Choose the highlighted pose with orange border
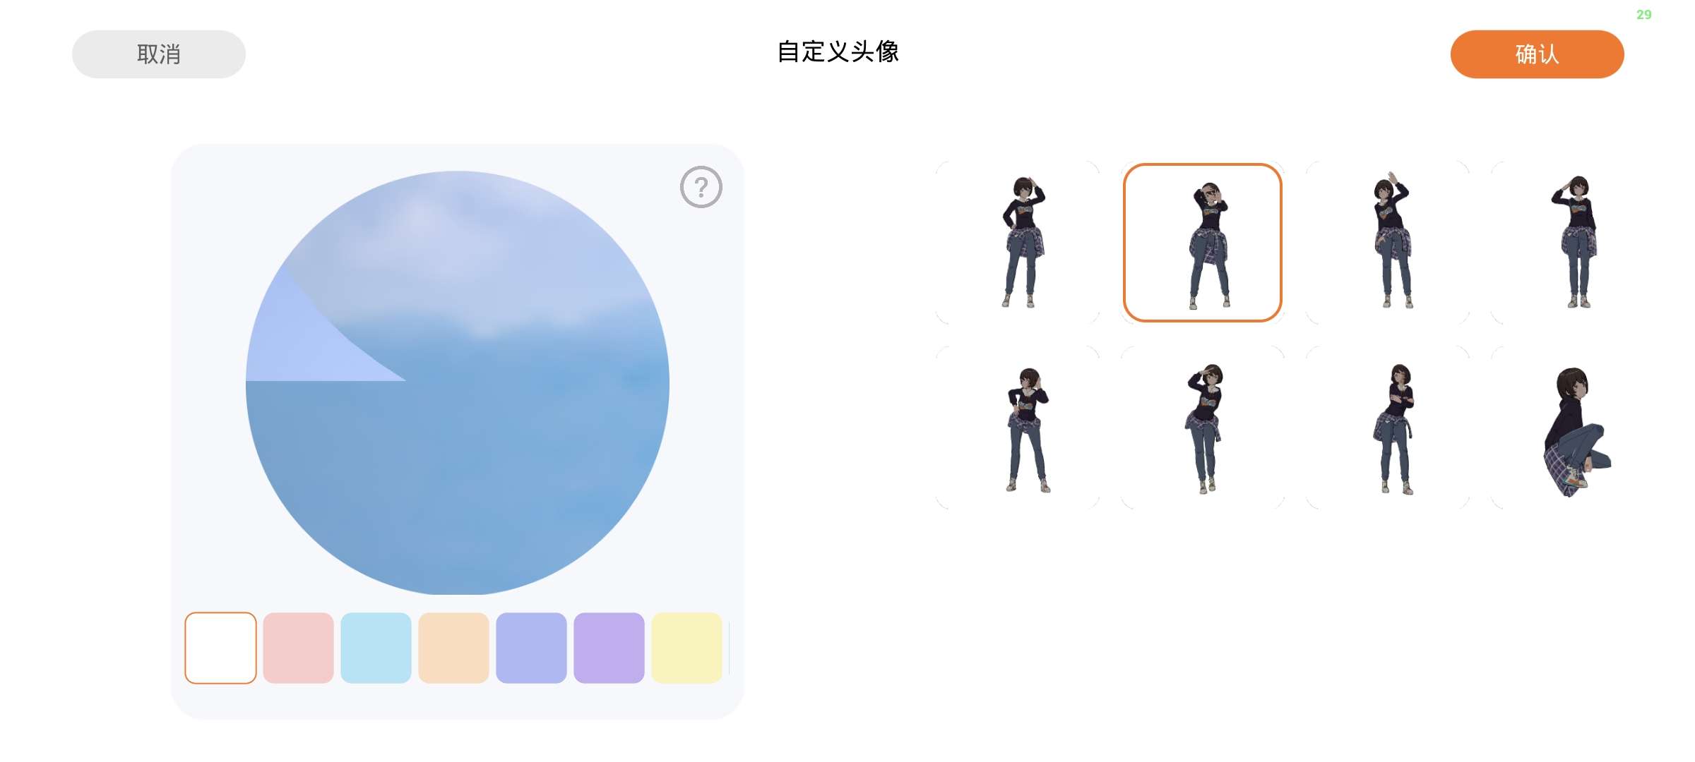Screen dimensions: 1695x762 click(1203, 243)
